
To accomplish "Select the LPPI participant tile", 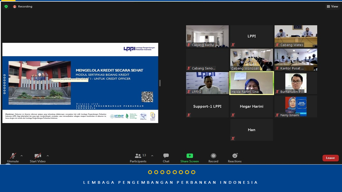I will 252,36.
